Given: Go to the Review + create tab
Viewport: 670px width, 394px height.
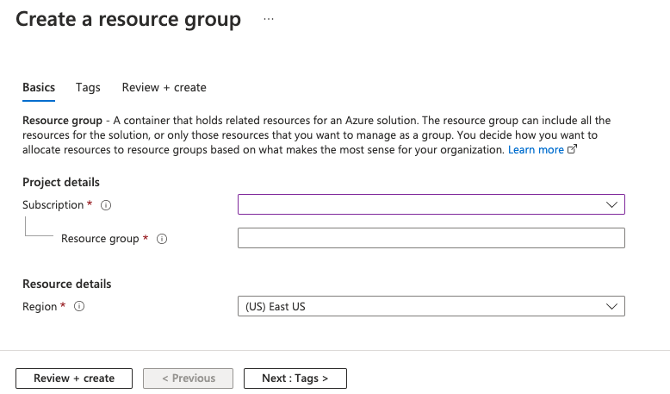Looking at the screenshot, I should (x=164, y=87).
